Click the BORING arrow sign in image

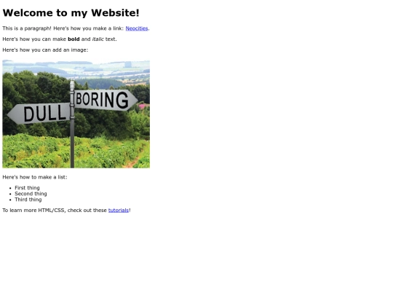pos(106,100)
